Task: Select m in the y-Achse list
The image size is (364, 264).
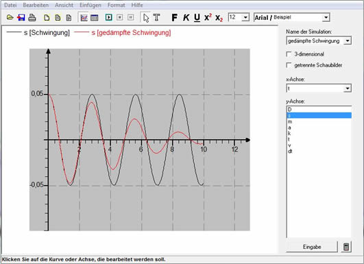Action: point(319,121)
